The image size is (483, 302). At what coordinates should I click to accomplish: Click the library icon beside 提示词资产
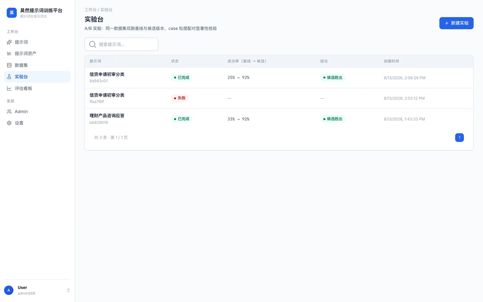pos(9,54)
